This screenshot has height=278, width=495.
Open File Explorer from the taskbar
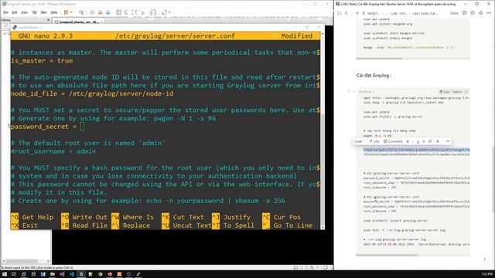(53, 274)
